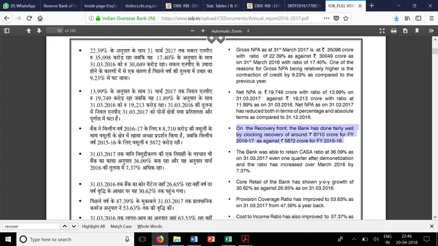Open Firefox downloads panel
The image size is (438, 246).
[396, 18]
